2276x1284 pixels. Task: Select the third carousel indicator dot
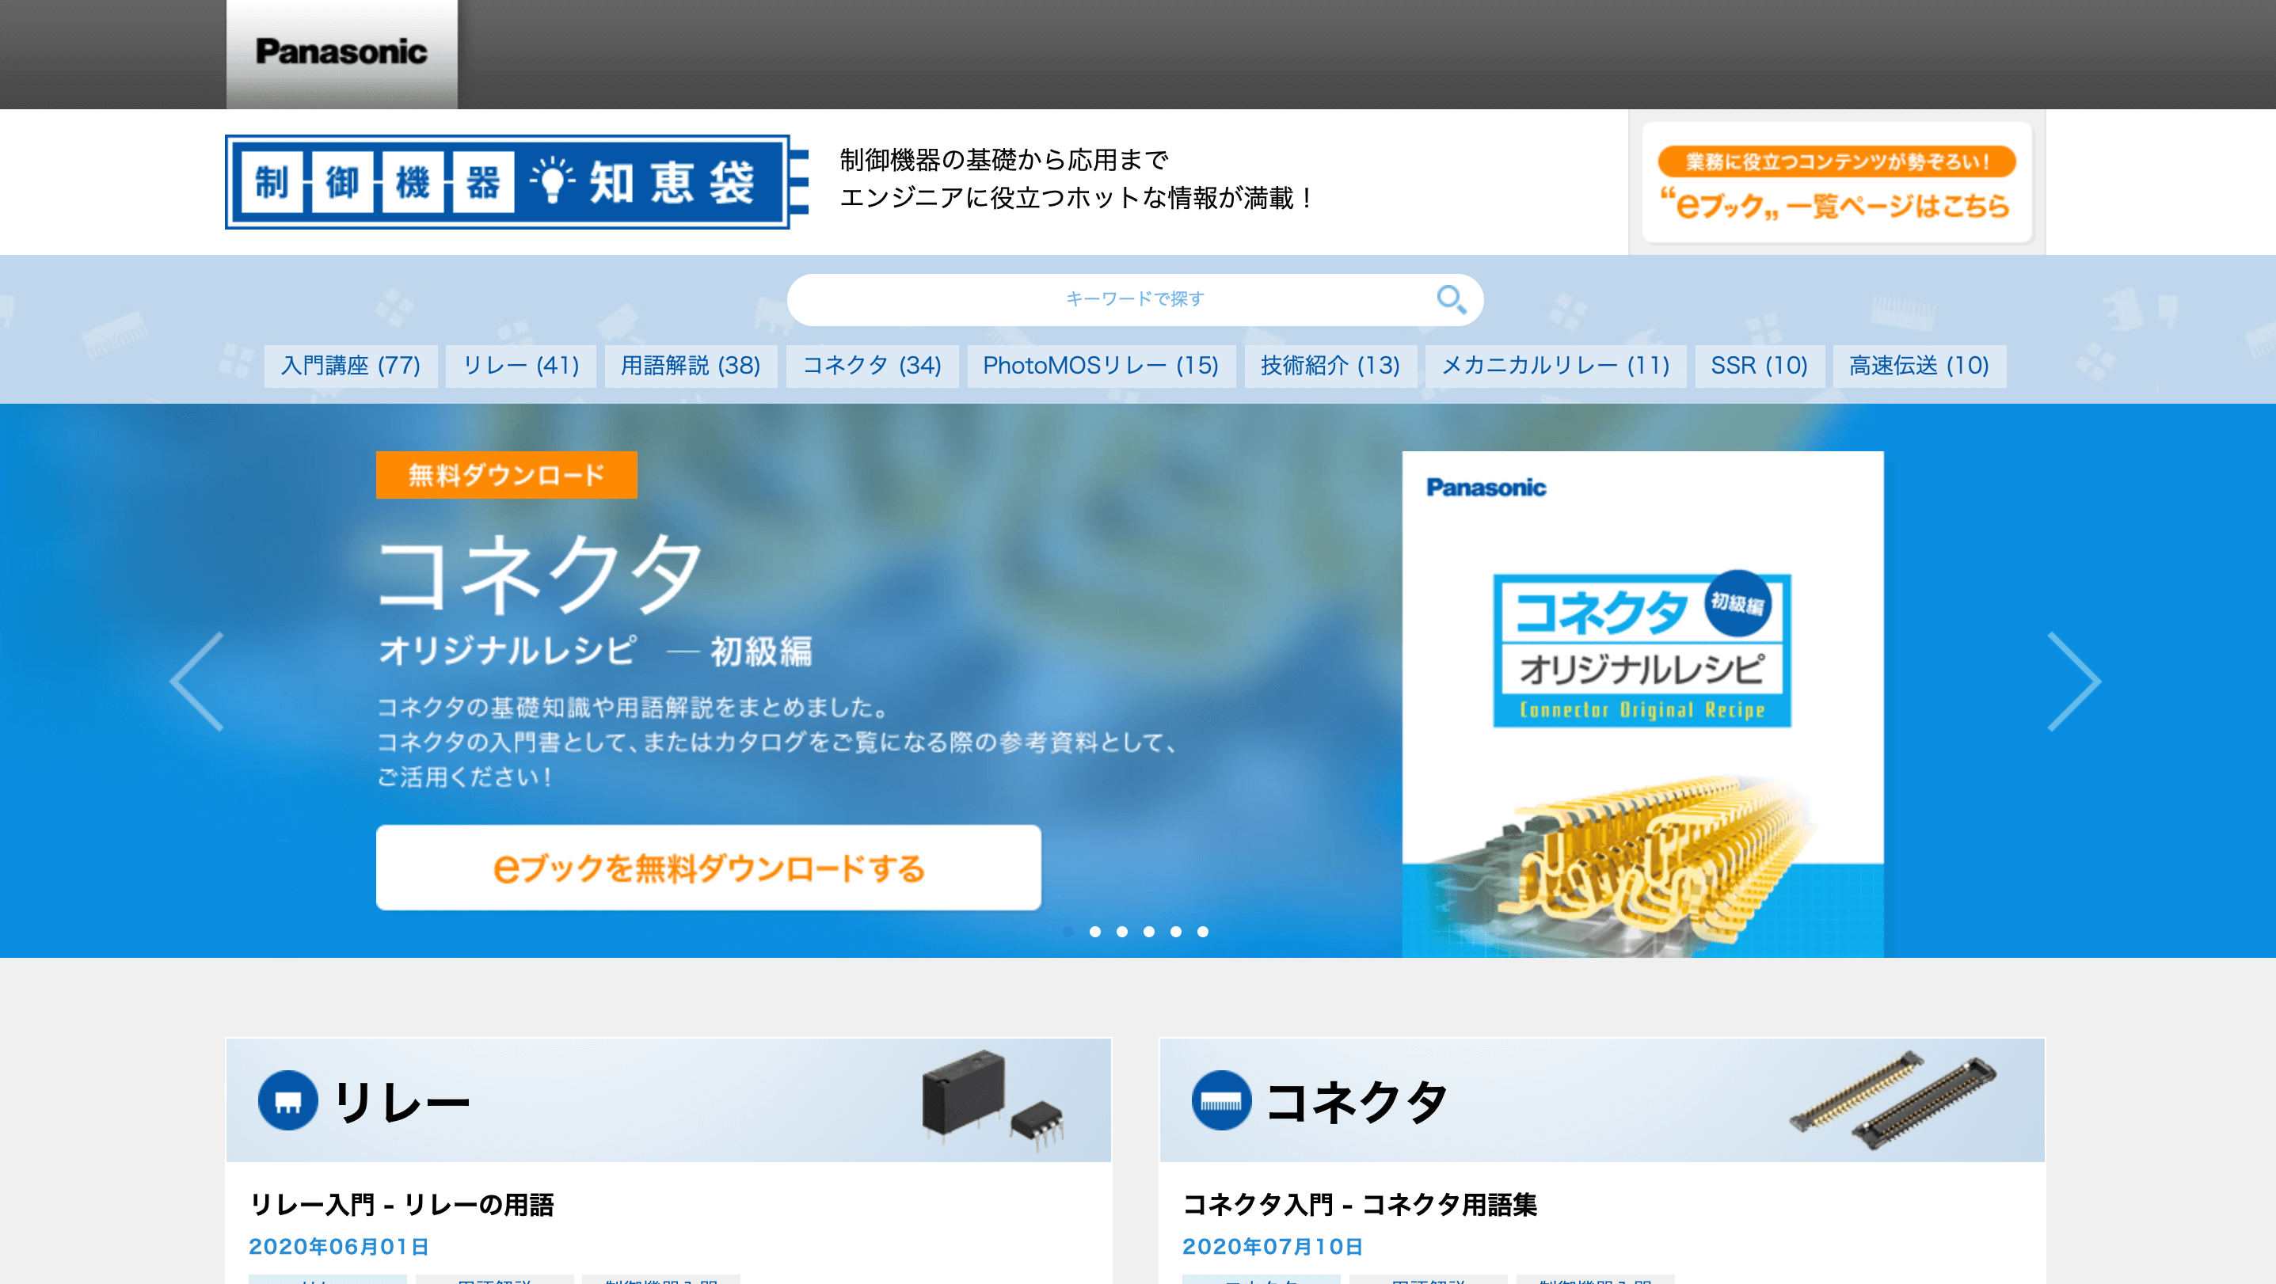[1122, 932]
